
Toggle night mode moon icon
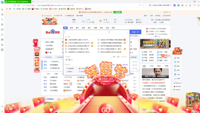pyautogui.click(x=198, y=5)
